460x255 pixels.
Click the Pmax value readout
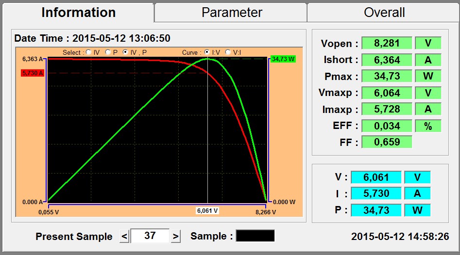coord(387,76)
